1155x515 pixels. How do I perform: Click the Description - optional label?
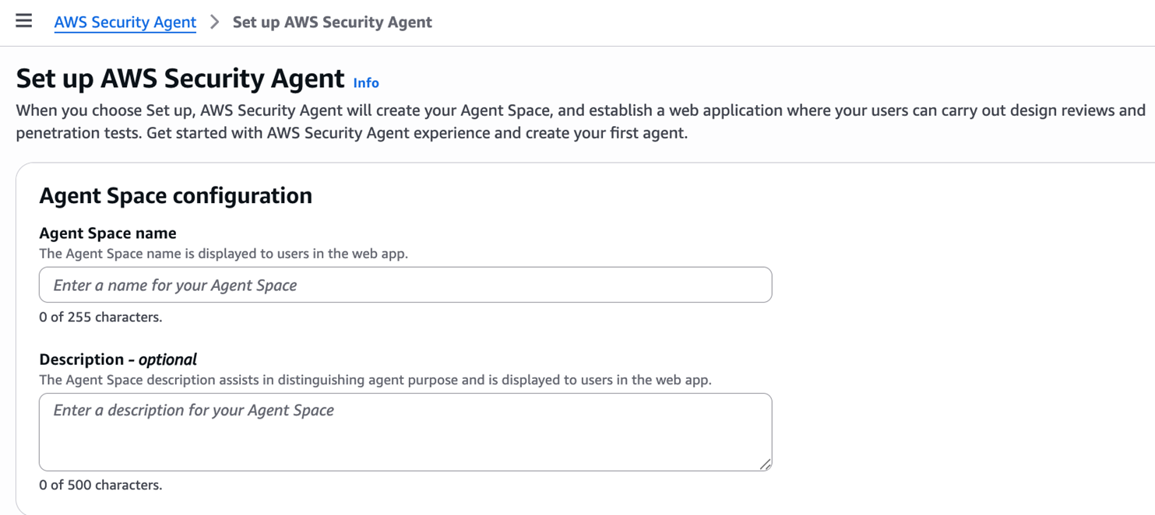point(117,359)
